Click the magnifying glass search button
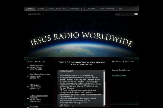The width and height of the screenshot is (163, 108). click(x=136, y=14)
